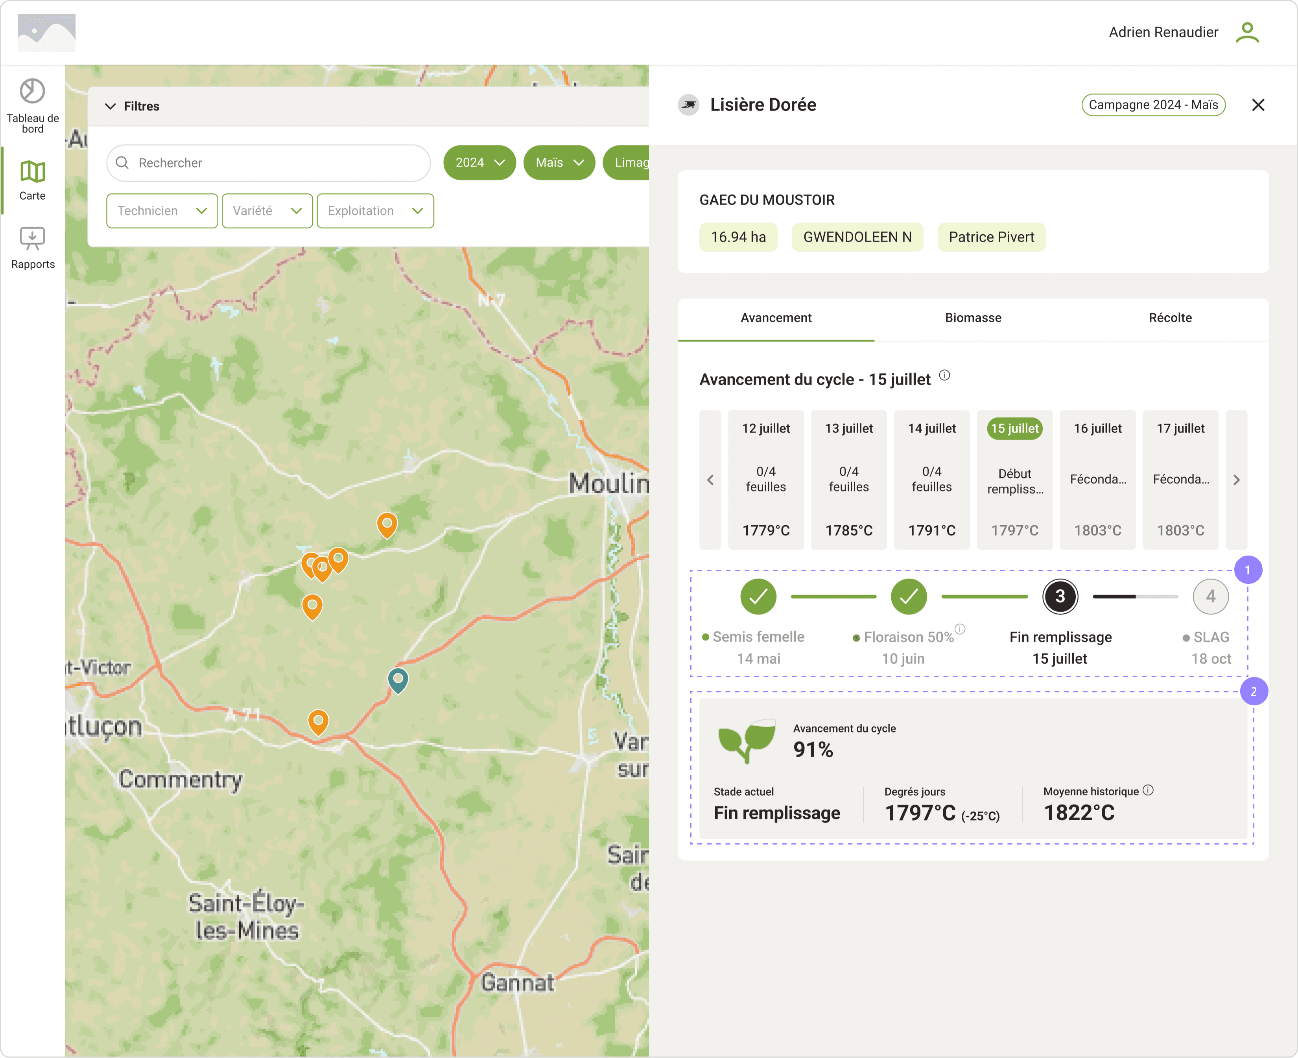
Task: Click the teal map marker pin
Action: tap(398, 679)
